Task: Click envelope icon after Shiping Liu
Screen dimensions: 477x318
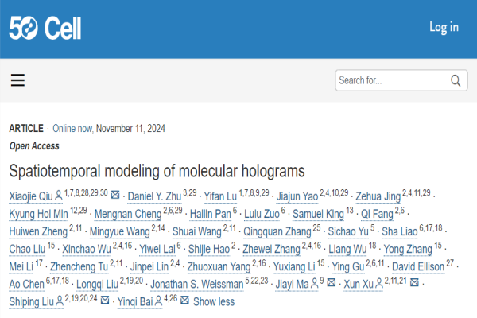Action: (105, 300)
